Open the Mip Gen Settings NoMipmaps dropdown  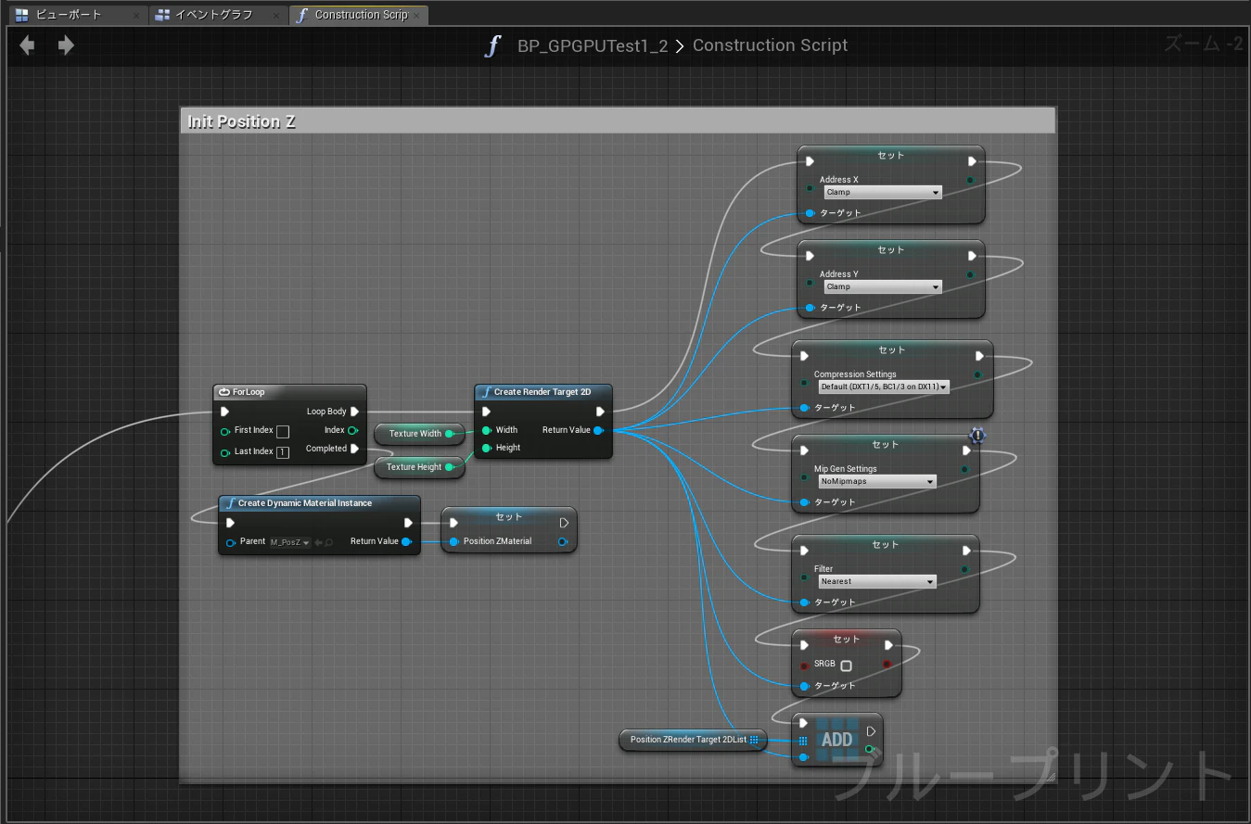point(877,482)
